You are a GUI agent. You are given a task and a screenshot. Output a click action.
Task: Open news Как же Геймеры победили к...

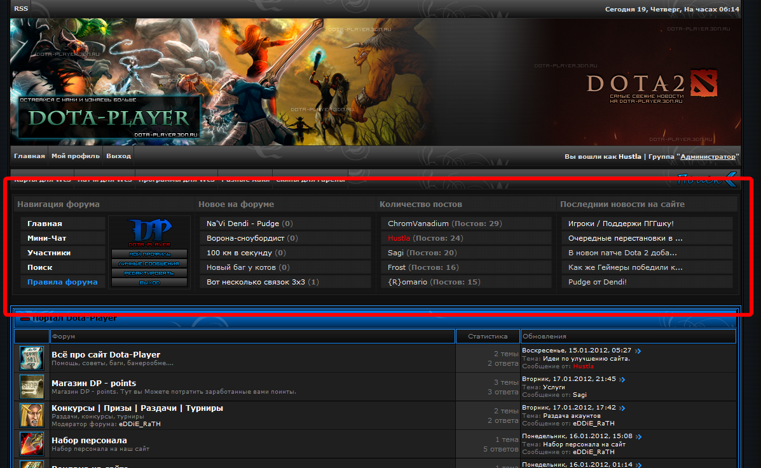point(625,267)
